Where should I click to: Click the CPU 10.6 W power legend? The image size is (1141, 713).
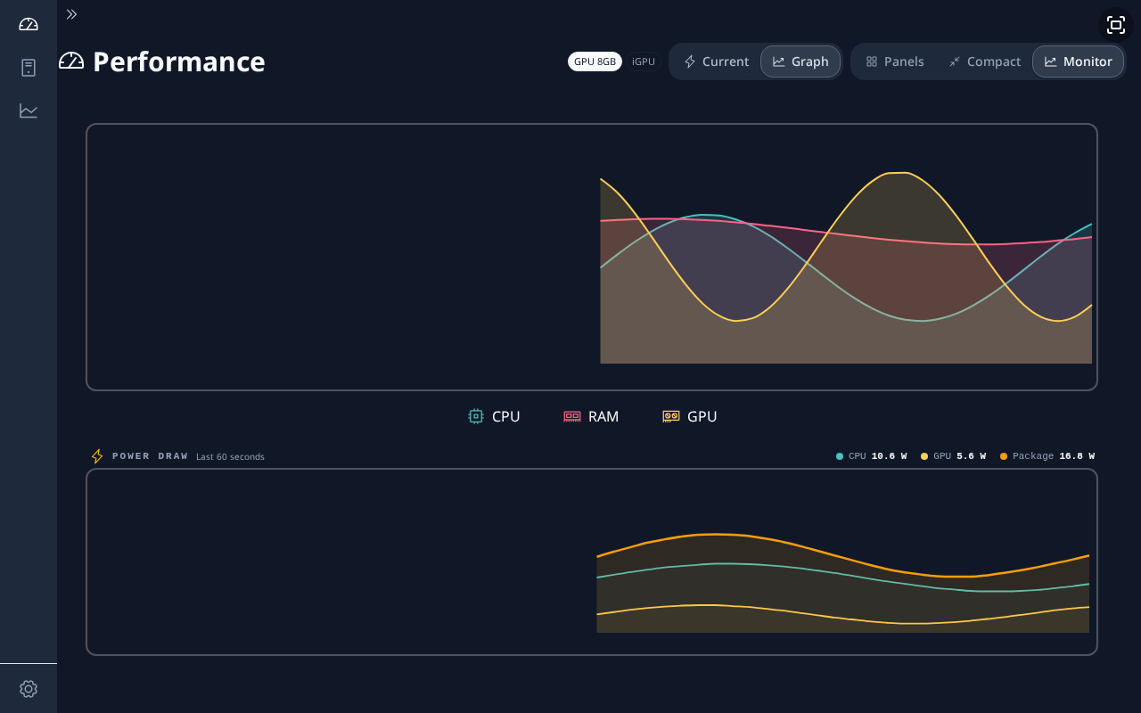click(x=871, y=456)
